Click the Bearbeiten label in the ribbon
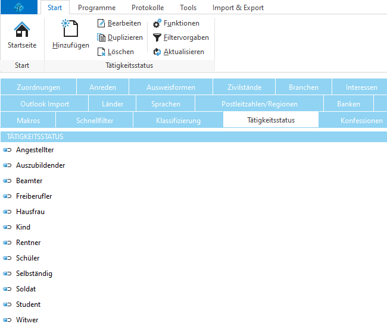This screenshot has height=336, width=387. coord(124,23)
